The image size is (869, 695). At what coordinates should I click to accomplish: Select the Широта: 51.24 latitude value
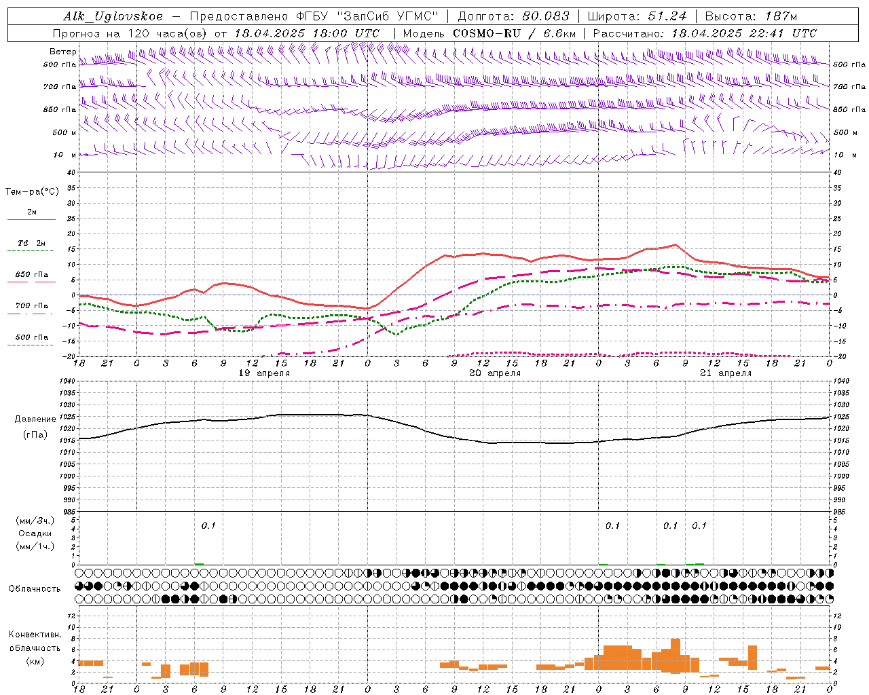coord(637,16)
